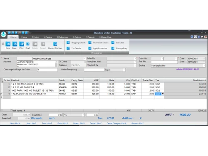This screenshot has height=156, width=208.
Task: Click the greyed Delete (+D) icon
Action: coord(35,44)
